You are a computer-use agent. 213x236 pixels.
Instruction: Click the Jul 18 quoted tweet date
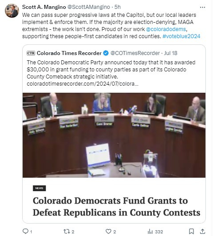(171, 53)
